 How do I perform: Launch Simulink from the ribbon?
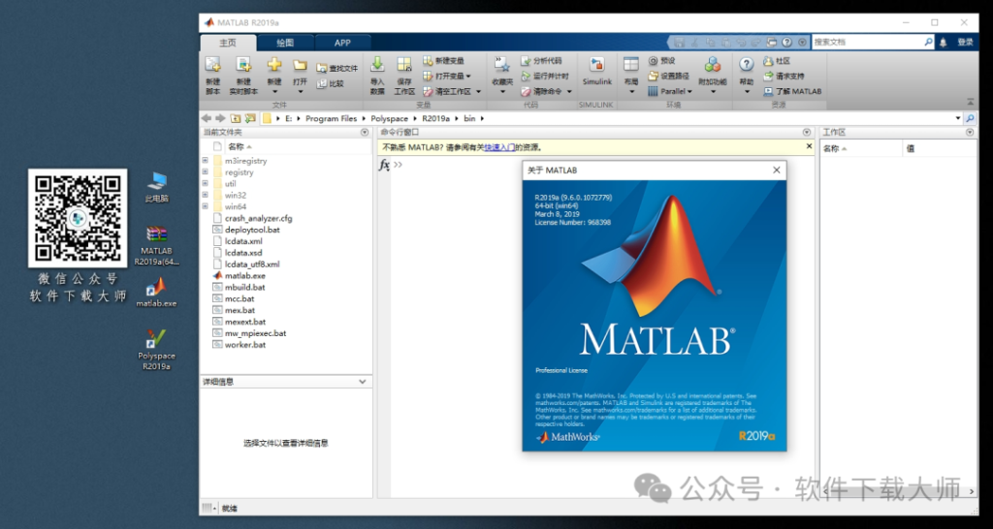click(x=597, y=71)
